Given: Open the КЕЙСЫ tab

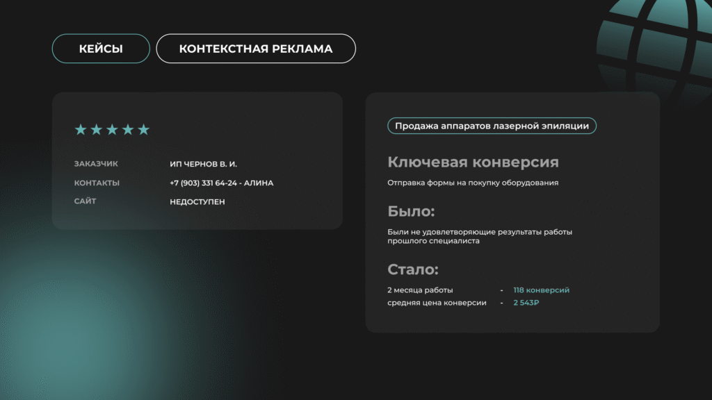Looking at the screenshot, I should (x=101, y=49).
